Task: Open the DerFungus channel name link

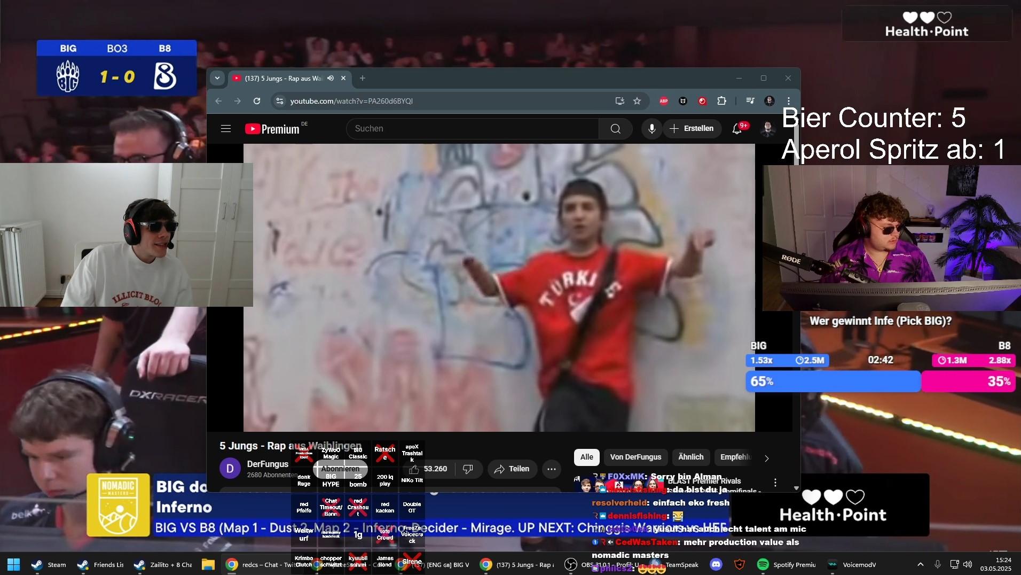Action: 268,464
